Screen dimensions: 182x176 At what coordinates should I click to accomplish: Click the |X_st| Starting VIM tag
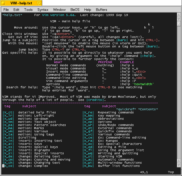tap(88, 156)
